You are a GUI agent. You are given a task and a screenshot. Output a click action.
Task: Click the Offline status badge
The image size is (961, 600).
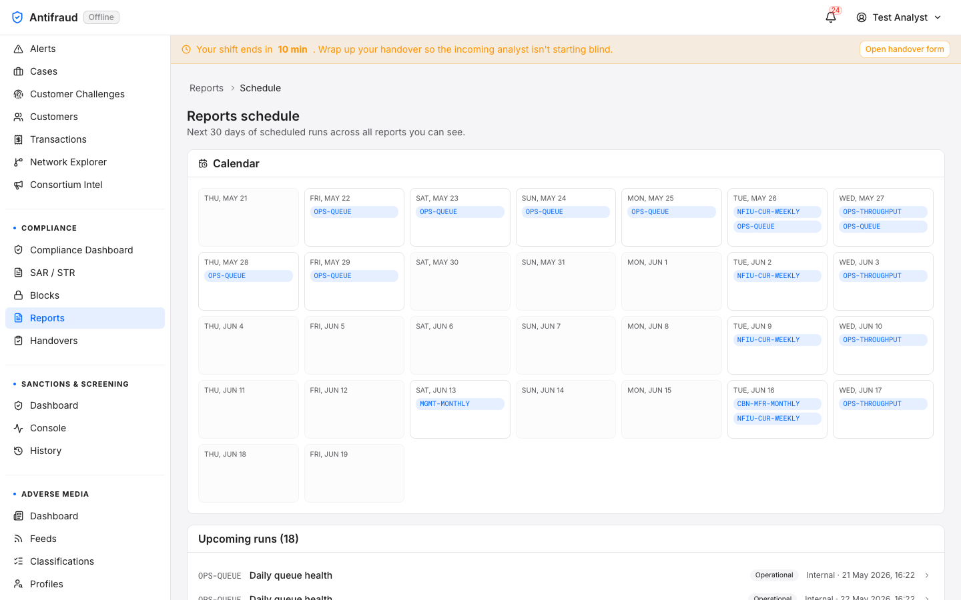point(101,17)
